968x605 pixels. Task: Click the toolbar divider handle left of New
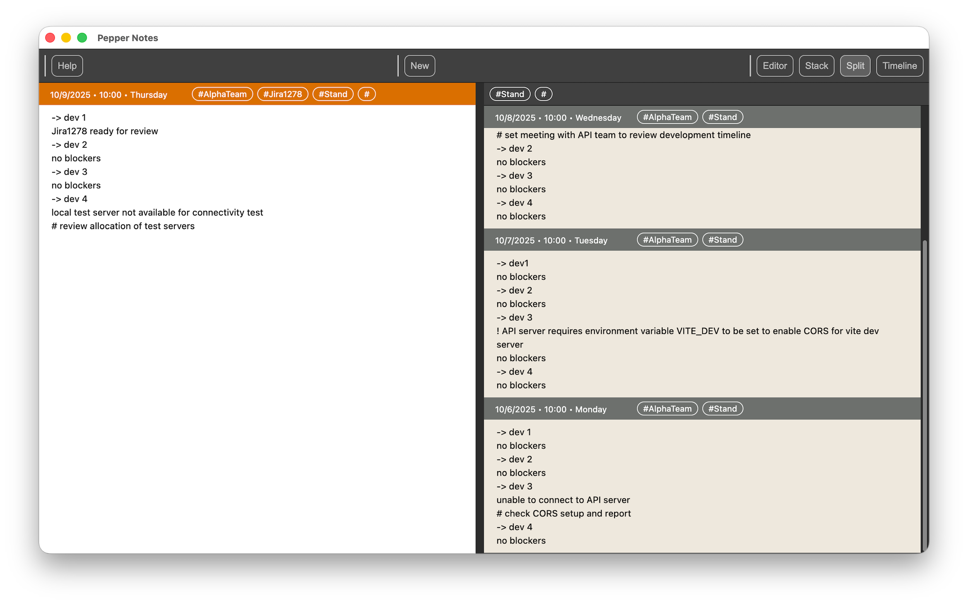click(398, 66)
